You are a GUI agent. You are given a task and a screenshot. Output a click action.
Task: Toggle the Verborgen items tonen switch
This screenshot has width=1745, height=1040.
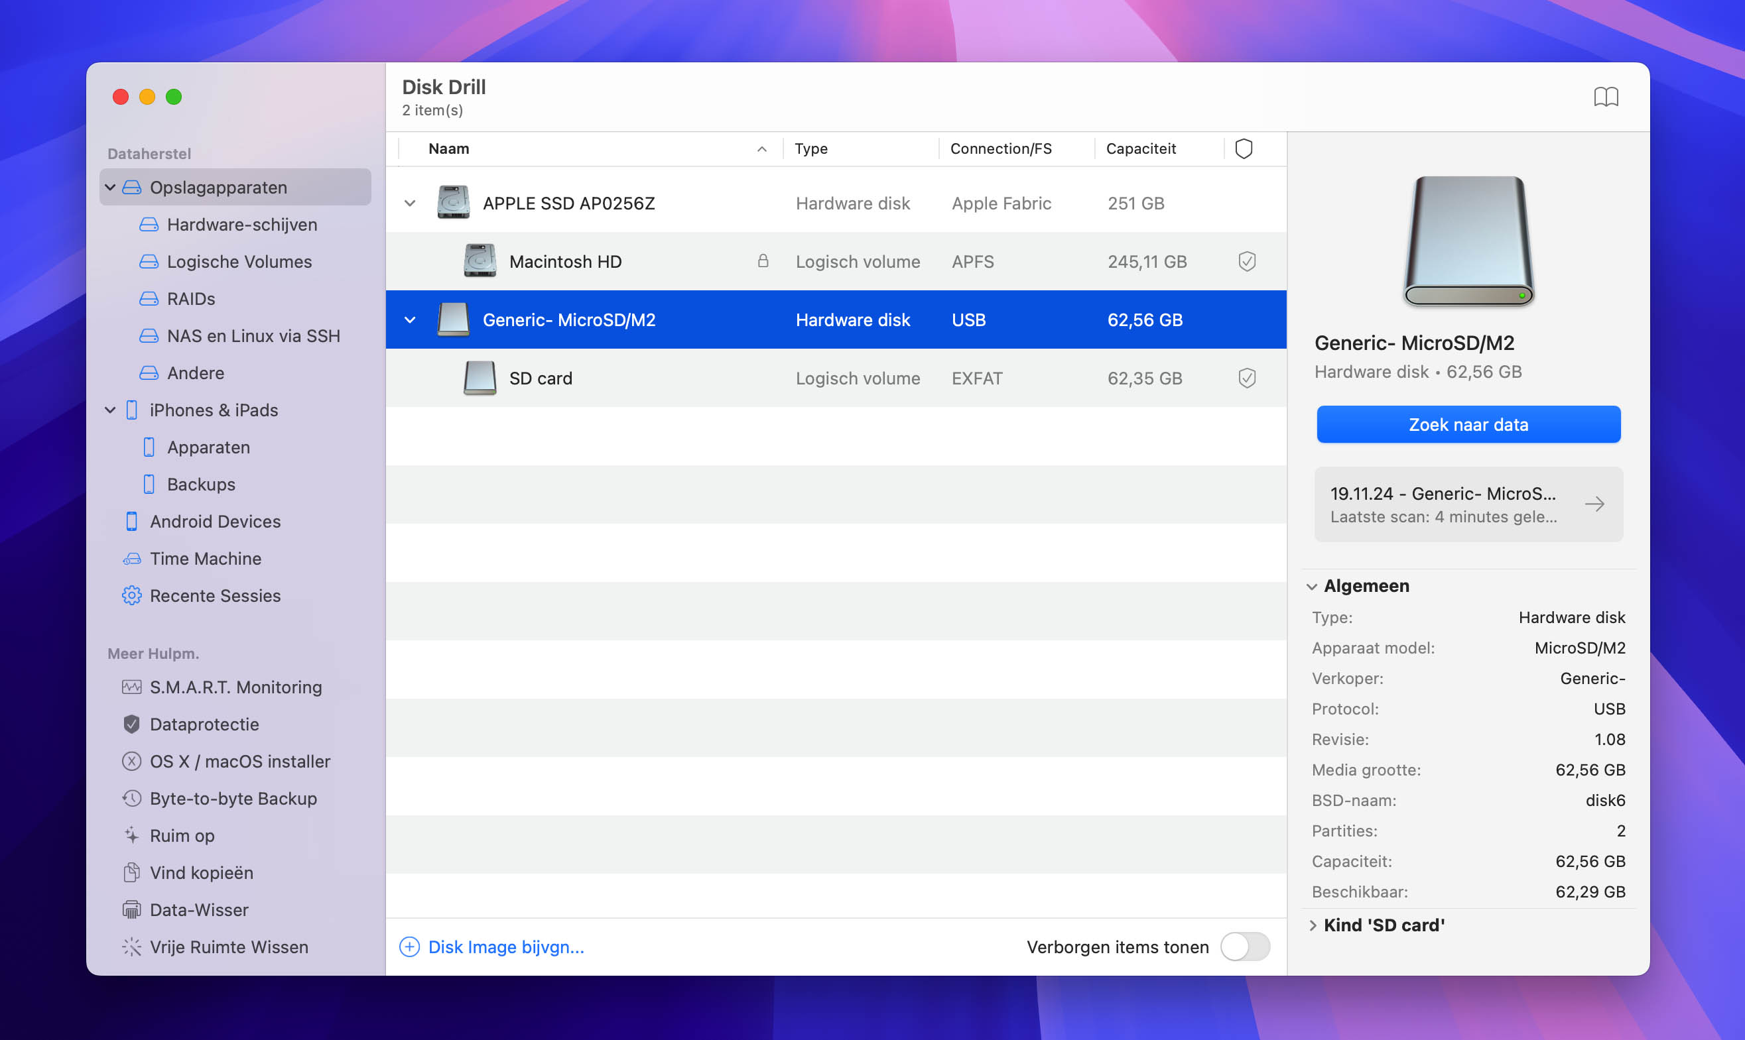coord(1244,947)
